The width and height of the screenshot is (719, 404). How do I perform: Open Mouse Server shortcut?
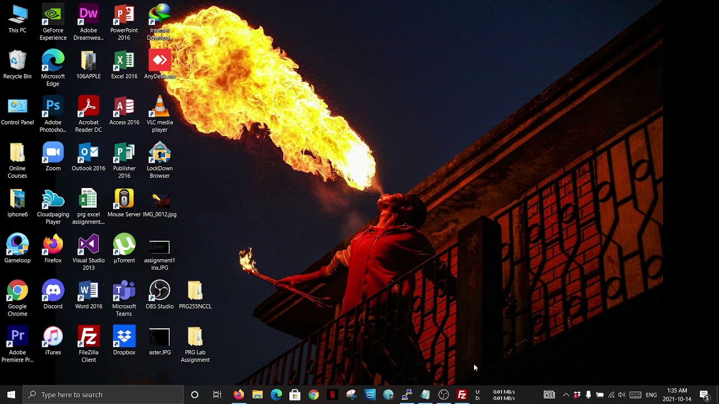point(124,203)
